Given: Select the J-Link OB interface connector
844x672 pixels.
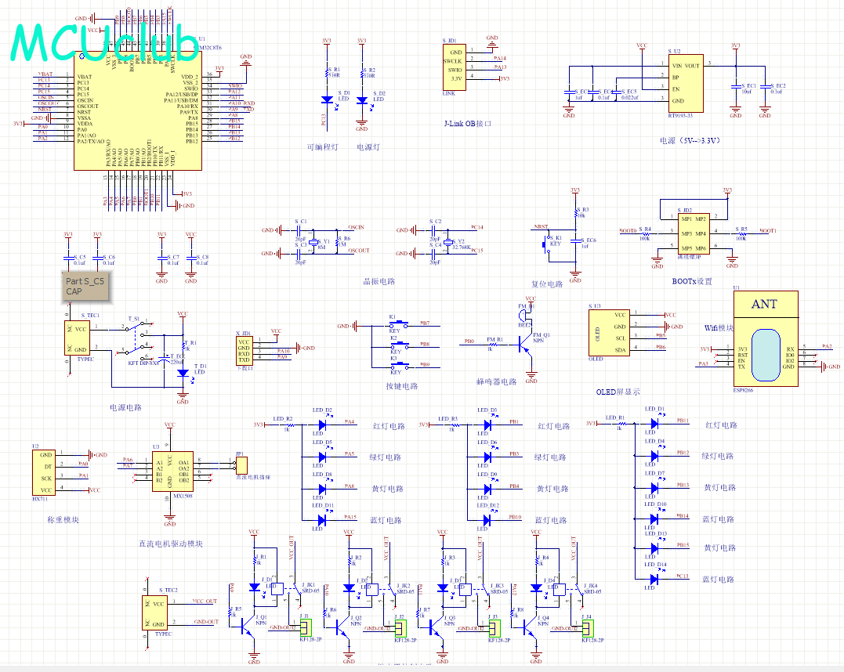Looking at the screenshot, I should 455,66.
